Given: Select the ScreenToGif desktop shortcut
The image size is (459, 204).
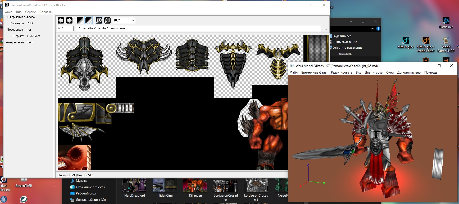Looking at the screenshot, I should [x=24, y=183].
